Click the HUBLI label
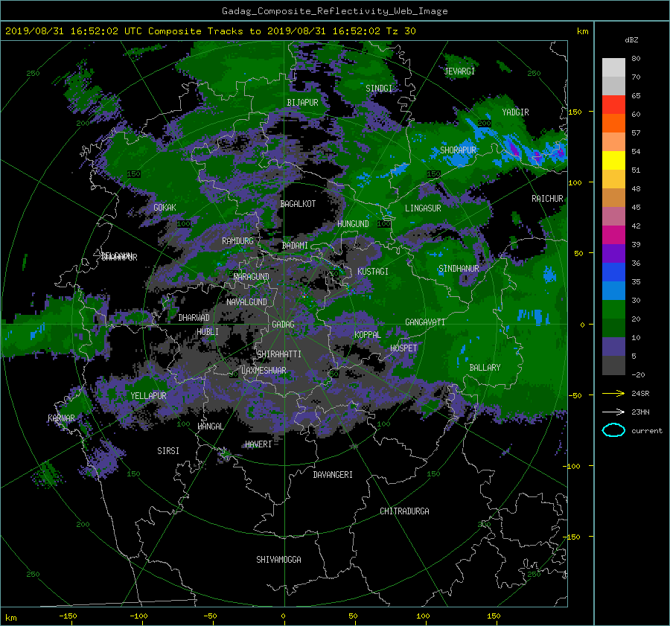 pyautogui.click(x=208, y=332)
